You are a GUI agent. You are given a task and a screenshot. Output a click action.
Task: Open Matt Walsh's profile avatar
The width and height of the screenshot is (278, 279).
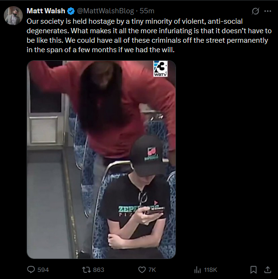tap(13, 16)
